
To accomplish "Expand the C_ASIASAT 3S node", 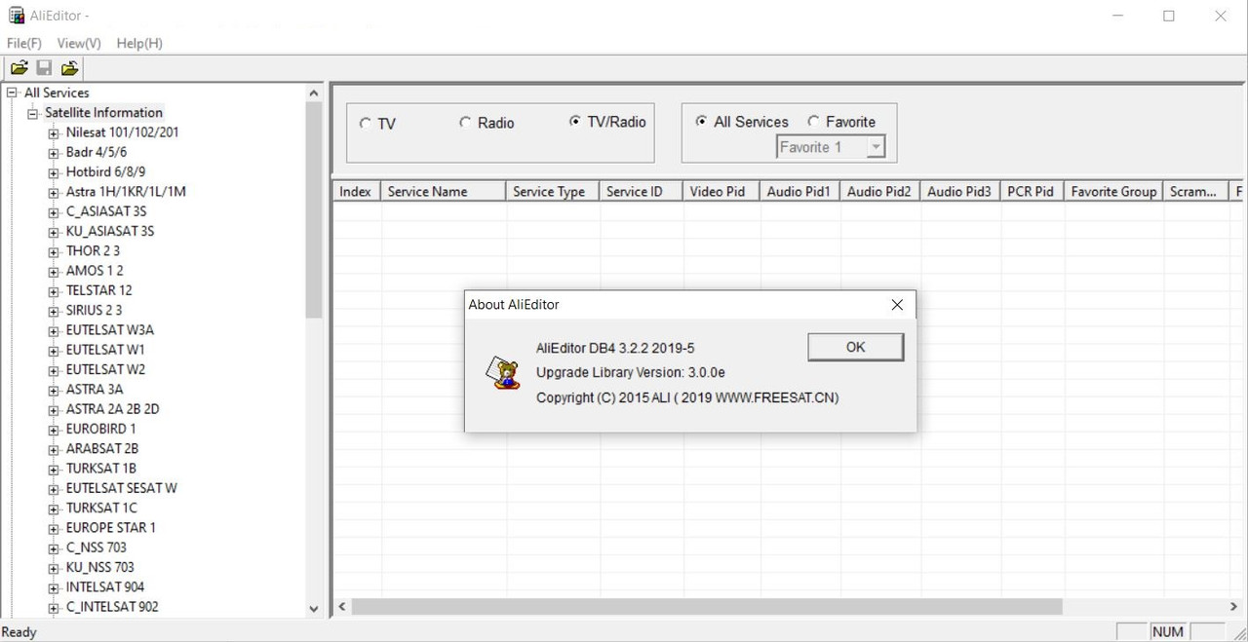I will click(x=54, y=212).
